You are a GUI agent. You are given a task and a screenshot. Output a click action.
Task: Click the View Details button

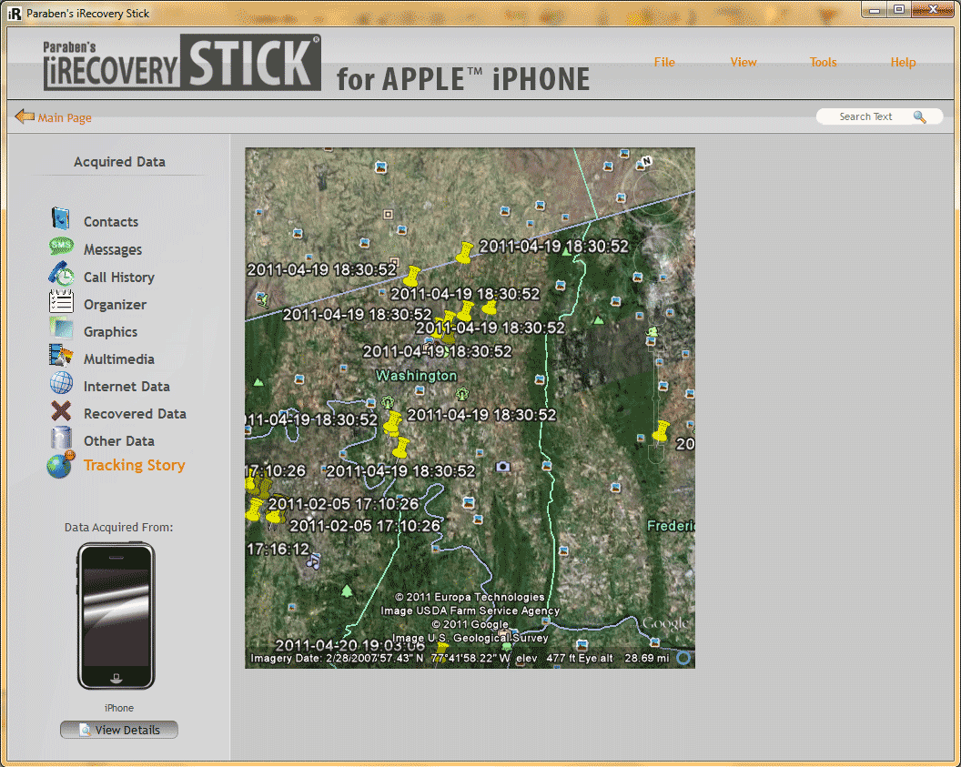119,730
